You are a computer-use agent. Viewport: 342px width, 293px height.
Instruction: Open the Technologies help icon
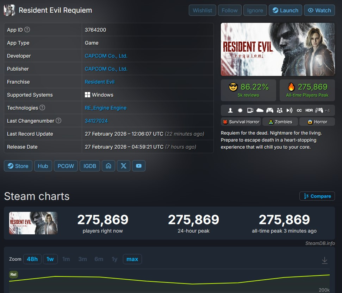[42, 108]
